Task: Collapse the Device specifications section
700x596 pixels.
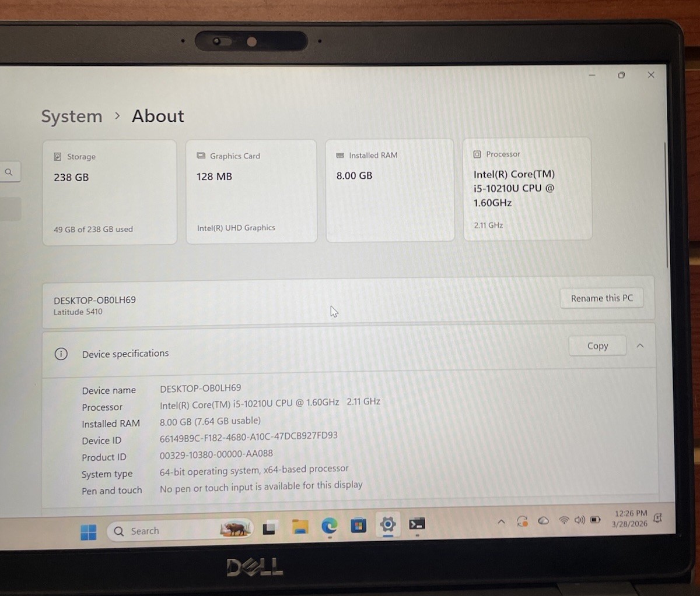Action: coord(640,345)
